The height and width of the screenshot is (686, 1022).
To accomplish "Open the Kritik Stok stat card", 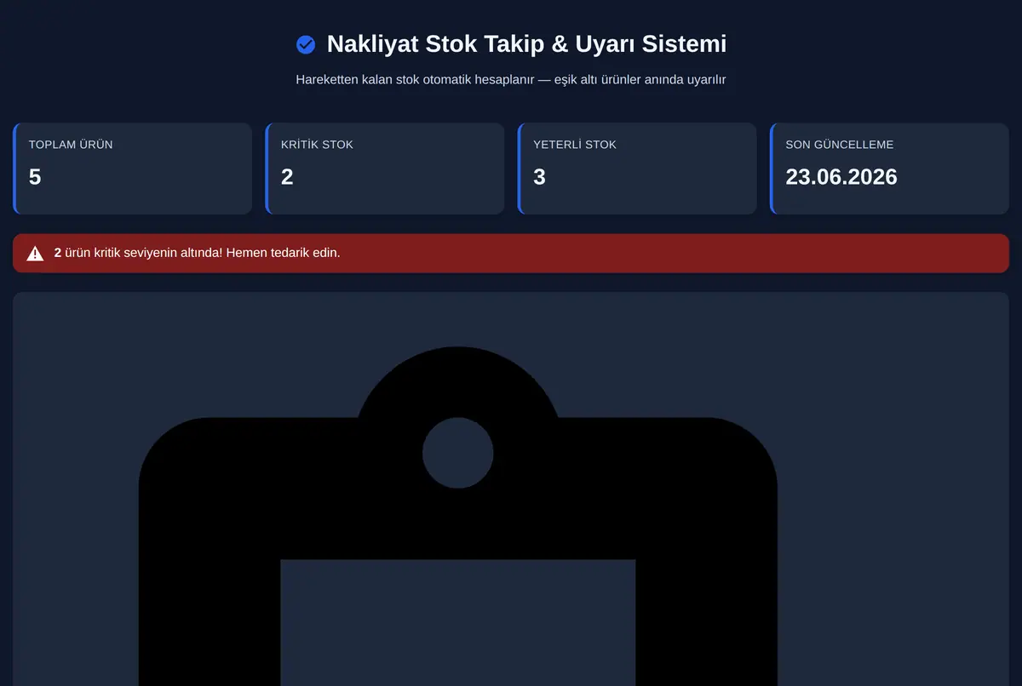I will pyautogui.click(x=385, y=169).
